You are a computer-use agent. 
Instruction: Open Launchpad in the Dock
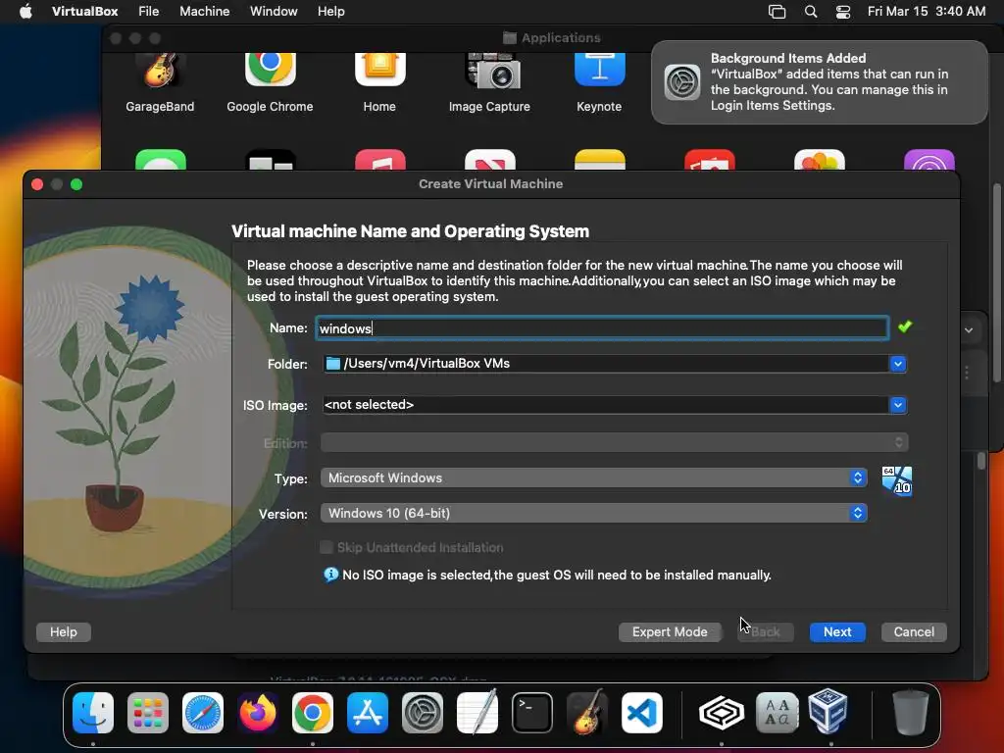148,713
